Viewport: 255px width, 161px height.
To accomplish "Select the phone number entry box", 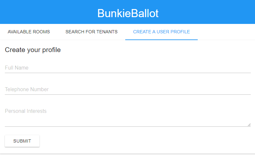I will (127, 90).
